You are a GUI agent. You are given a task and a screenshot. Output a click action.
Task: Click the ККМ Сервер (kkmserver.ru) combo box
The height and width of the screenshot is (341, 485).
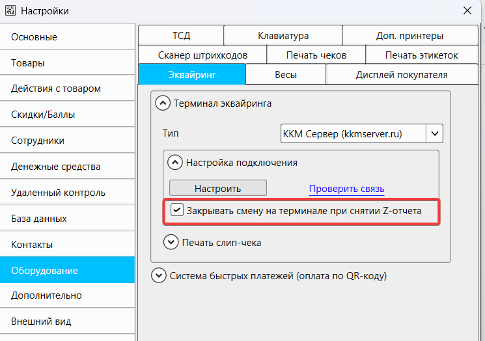click(361, 133)
